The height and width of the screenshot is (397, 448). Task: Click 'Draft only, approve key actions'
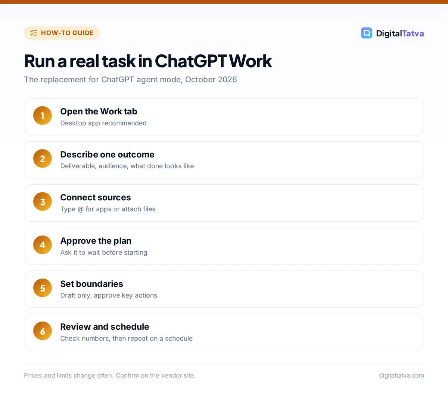(x=109, y=295)
